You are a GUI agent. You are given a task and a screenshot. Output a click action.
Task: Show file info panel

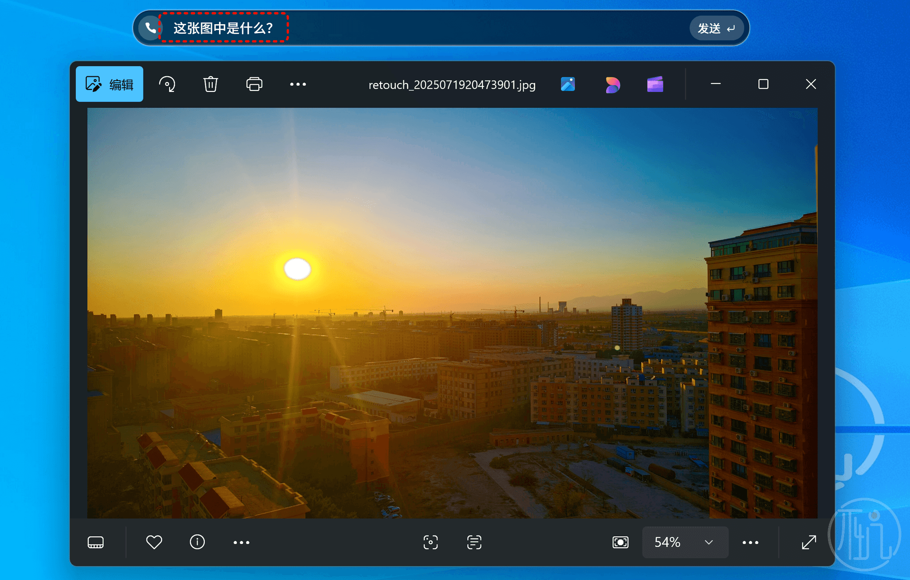[197, 542]
